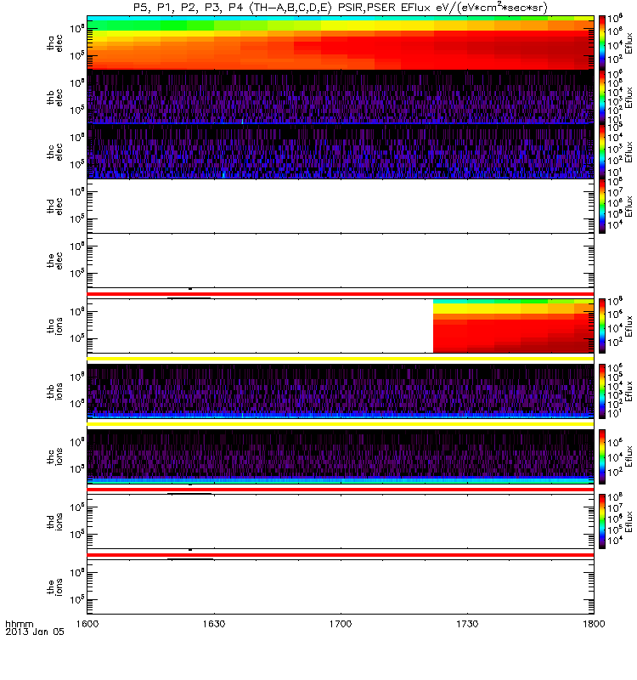
Task: Click the red bar above thd ions panel
Action: coord(341,490)
